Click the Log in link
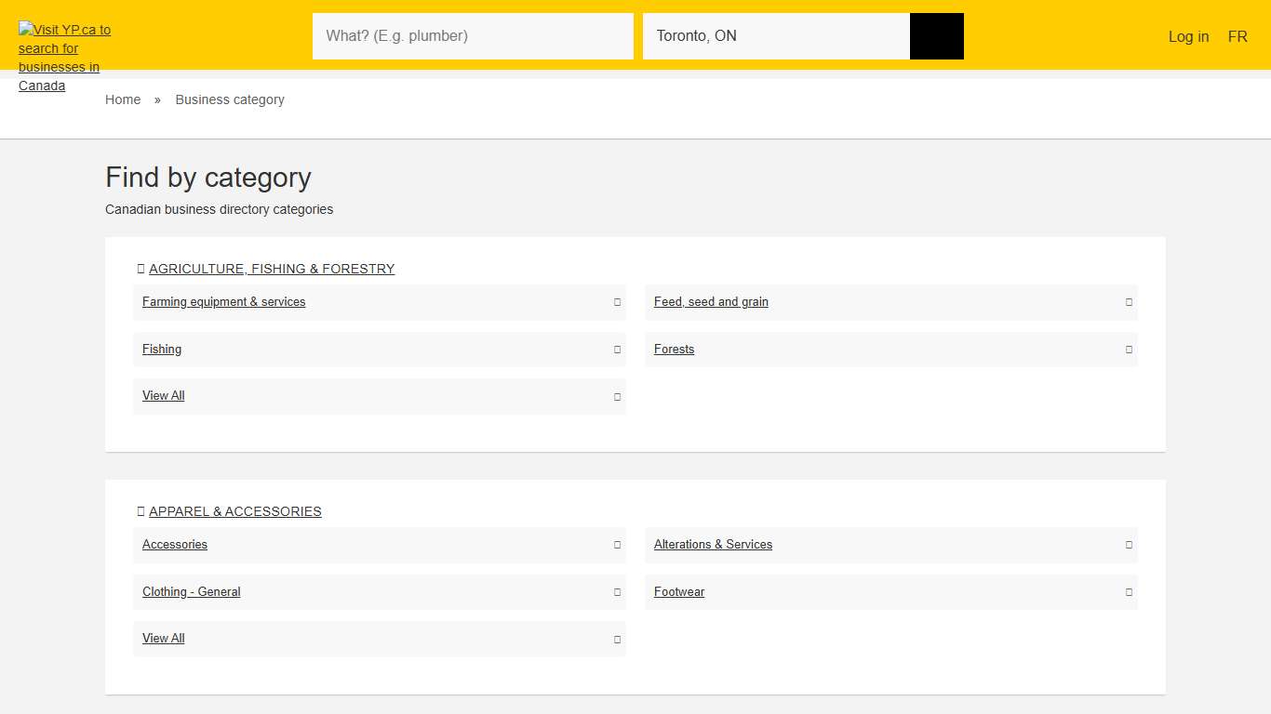Viewport: 1271px width, 714px height. tap(1188, 36)
